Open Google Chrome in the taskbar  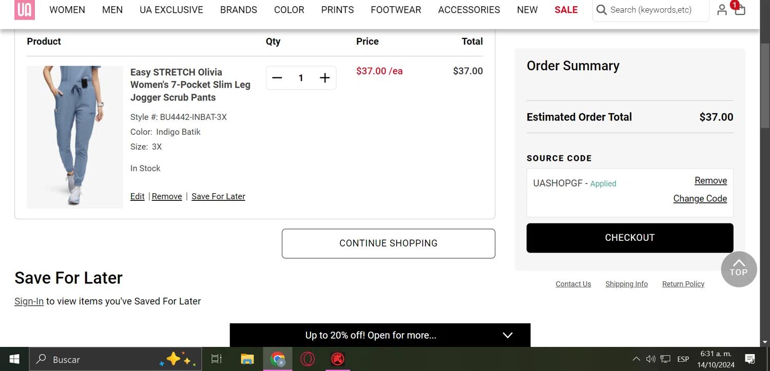(278, 359)
